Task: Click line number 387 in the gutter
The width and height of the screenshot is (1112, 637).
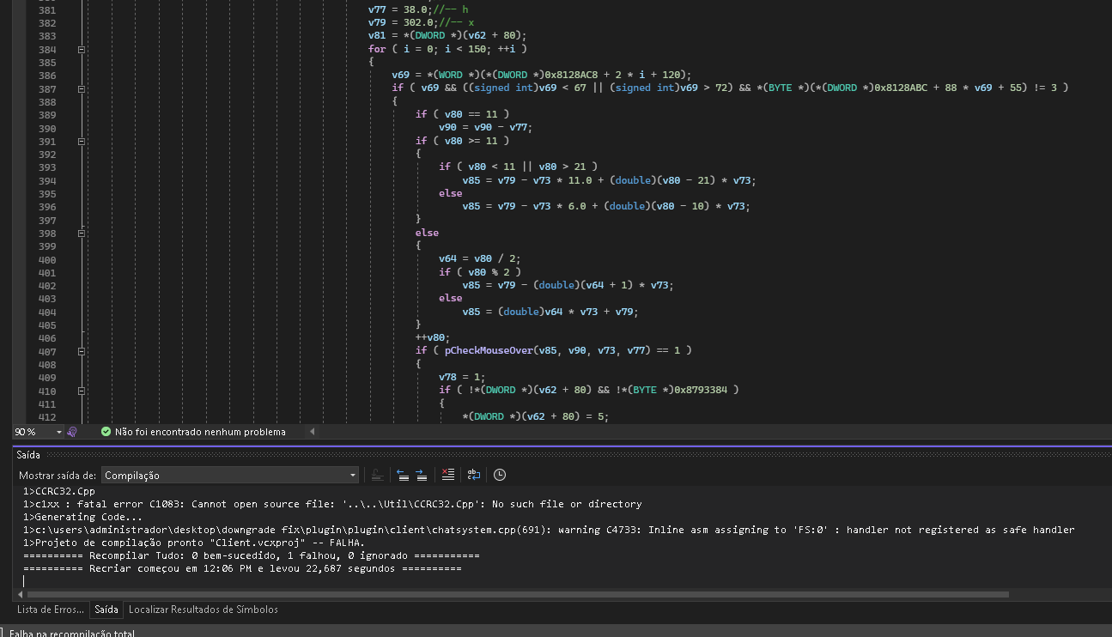Action: 48,88
